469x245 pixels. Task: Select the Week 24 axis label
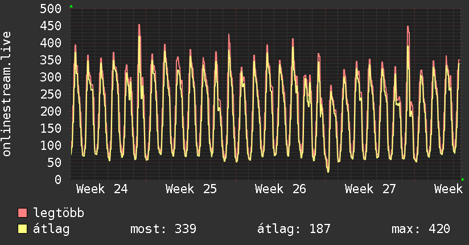(102, 189)
